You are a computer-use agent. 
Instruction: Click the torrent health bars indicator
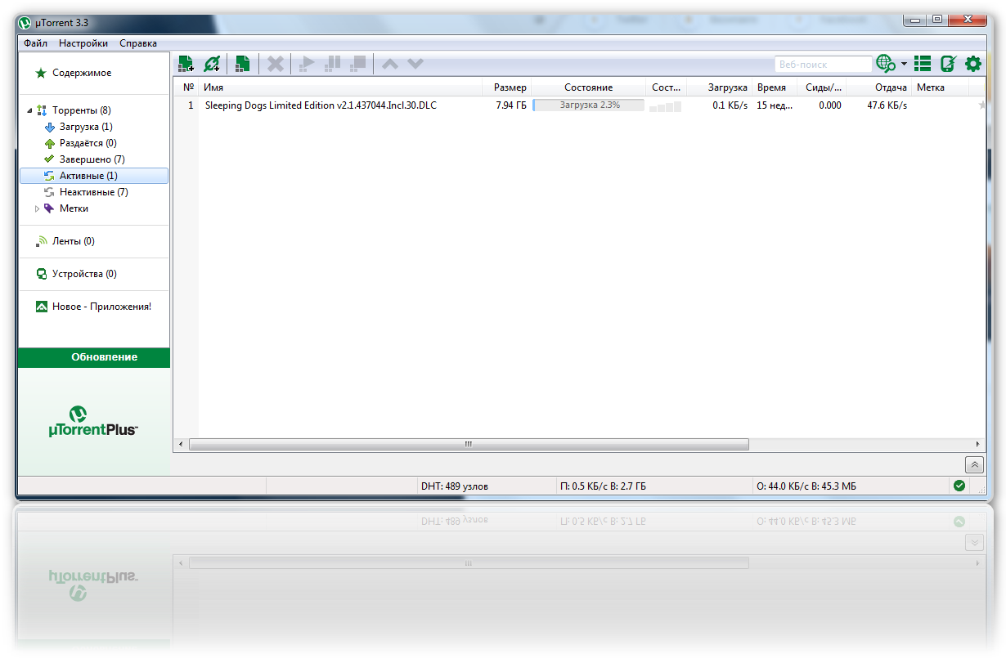coord(665,106)
